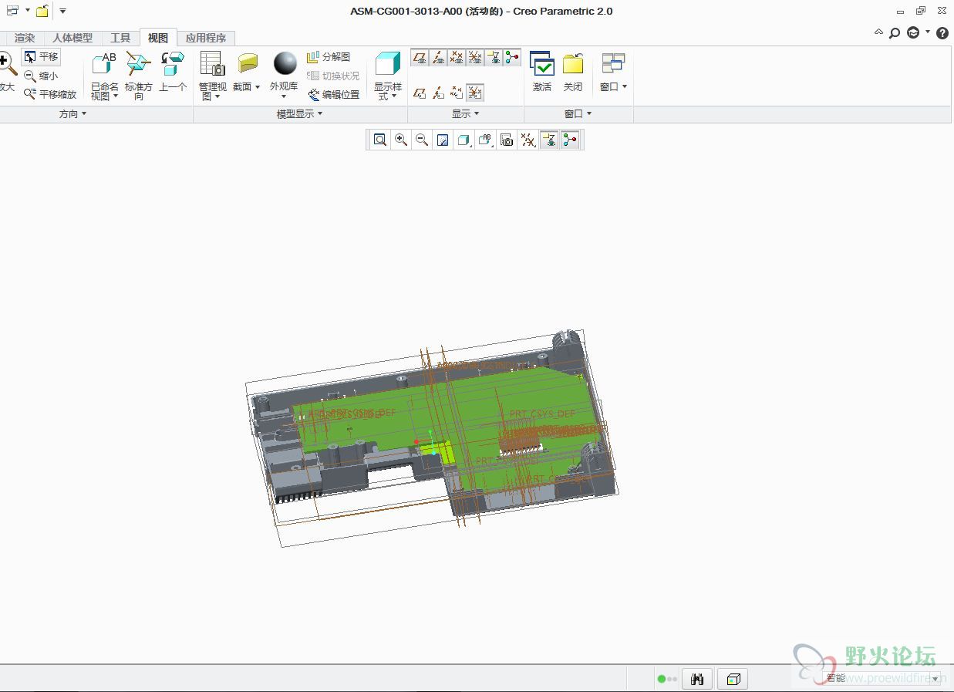Toggle point tag display in ribbon lower row
954x692 pixels.
[457, 93]
